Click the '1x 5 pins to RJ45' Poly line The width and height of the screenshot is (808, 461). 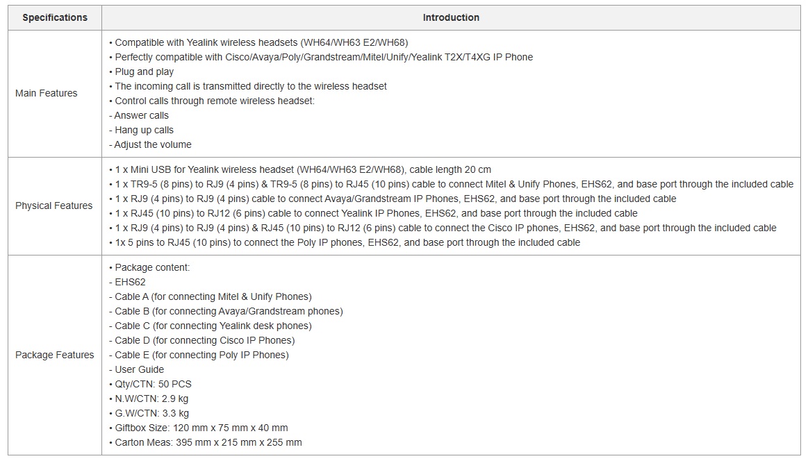(x=345, y=242)
